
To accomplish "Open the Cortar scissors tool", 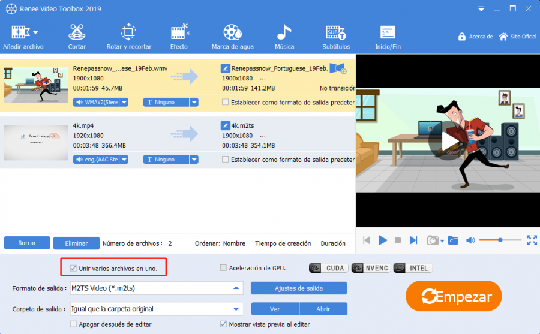I will (77, 37).
